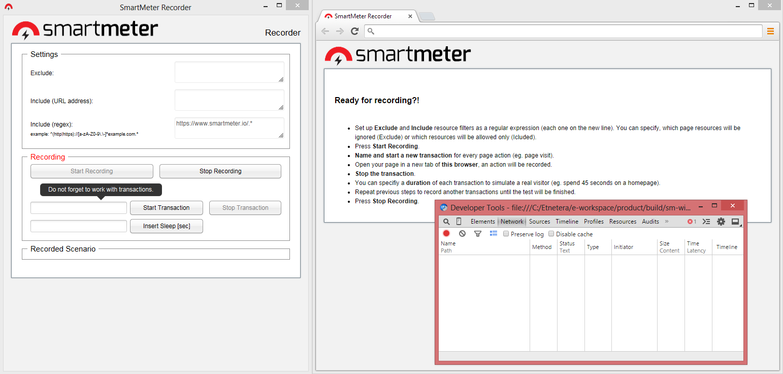Open a new browser tab

(x=427, y=17)
